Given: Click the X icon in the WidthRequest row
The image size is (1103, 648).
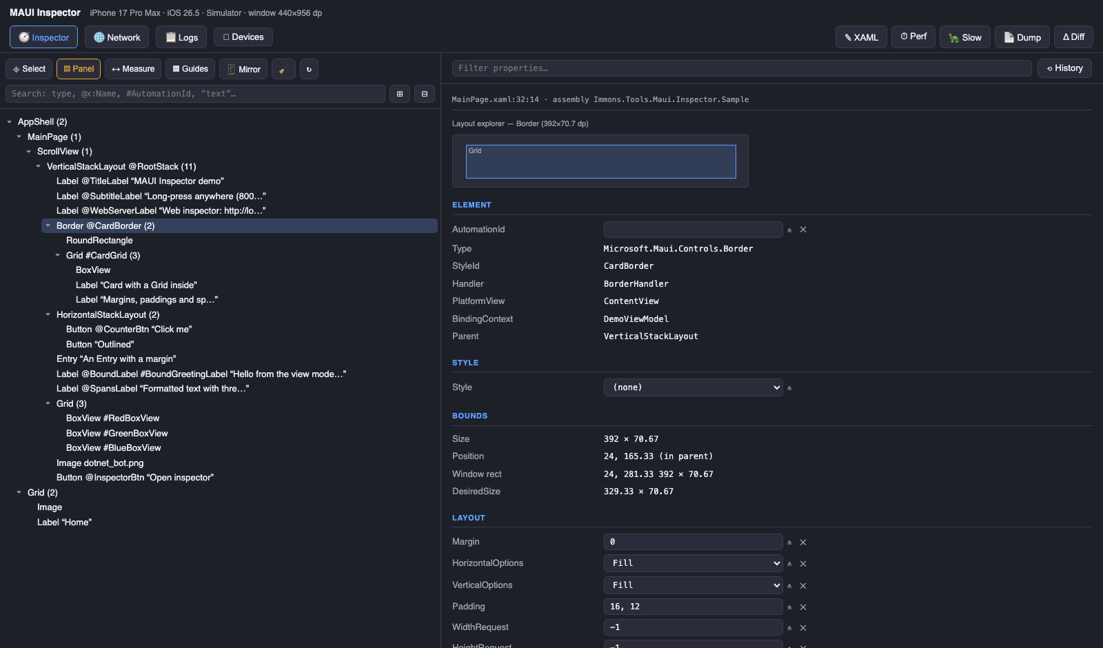Looking at the screenshot, I should click(803, 628).
